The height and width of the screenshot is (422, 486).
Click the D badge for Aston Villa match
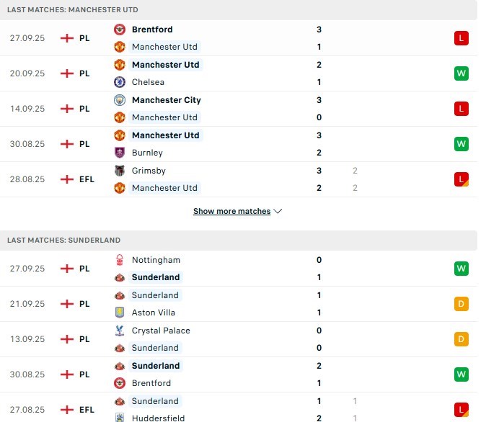point(461,304)
